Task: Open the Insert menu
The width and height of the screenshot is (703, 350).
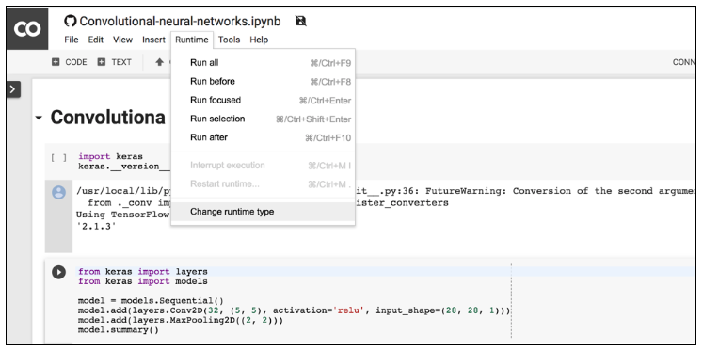Action: pos(153,40)
